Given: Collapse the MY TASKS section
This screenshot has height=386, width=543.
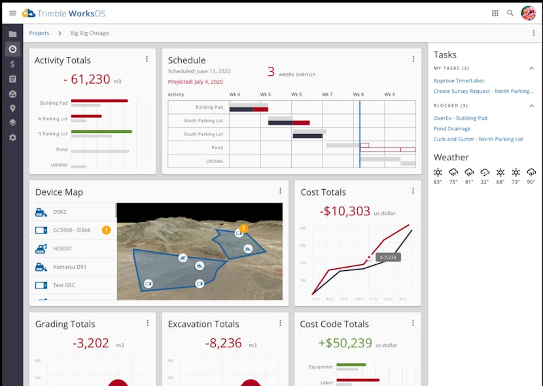Looking at the screenshot, I should click(531, 68).
